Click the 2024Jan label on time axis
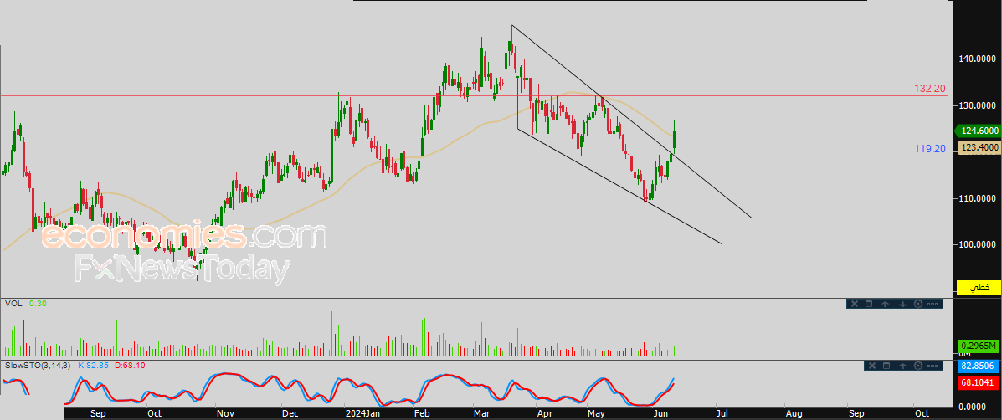This screenshot has width=1002, height=420. (363, 413)
